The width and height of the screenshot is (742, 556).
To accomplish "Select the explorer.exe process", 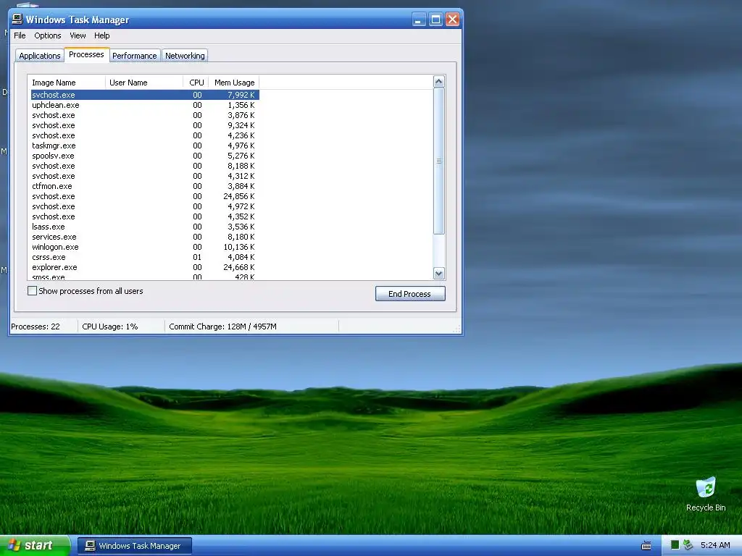I will tap(145, 267).
